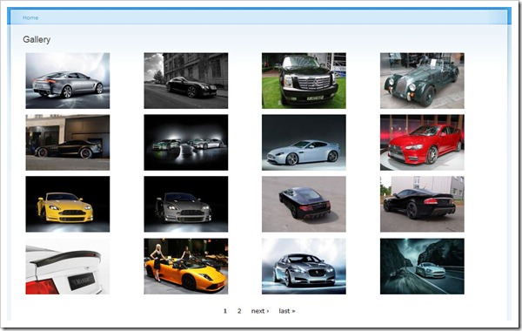This screenshot has height=331, width=522.
Task: Select the dark coupe parked by garage thumbnail
Action: (68, 142)
